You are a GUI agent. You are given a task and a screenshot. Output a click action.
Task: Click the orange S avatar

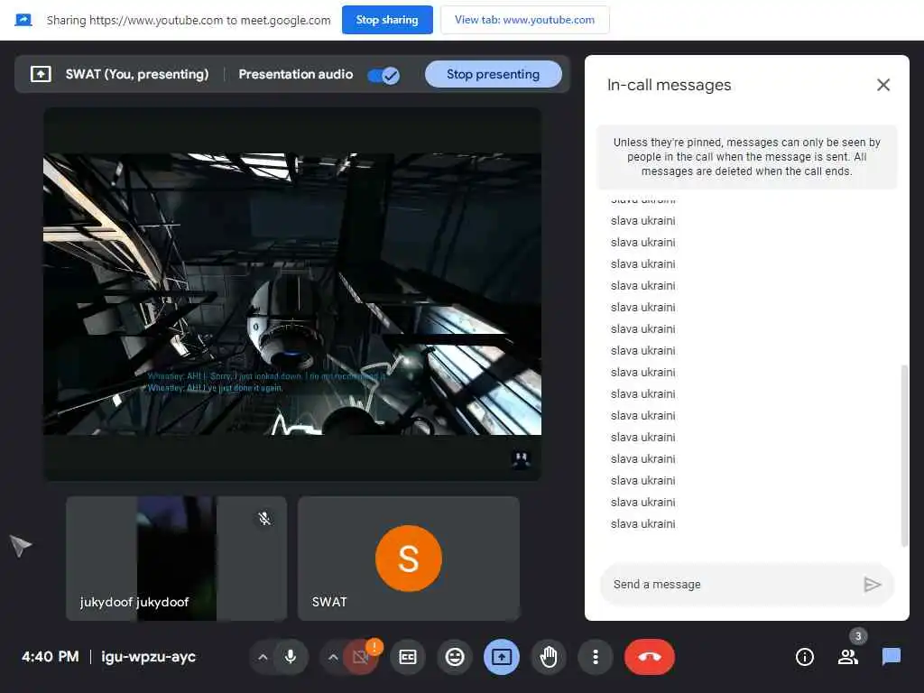coord(409,558)
